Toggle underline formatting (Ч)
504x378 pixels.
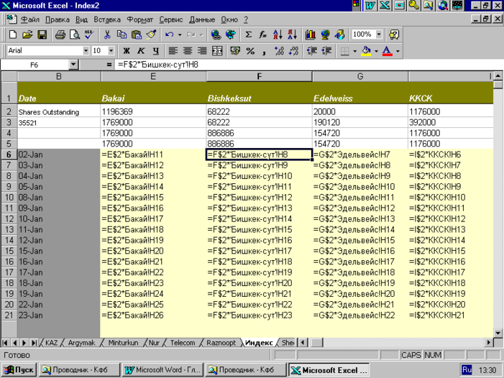(x=155, y=51)
